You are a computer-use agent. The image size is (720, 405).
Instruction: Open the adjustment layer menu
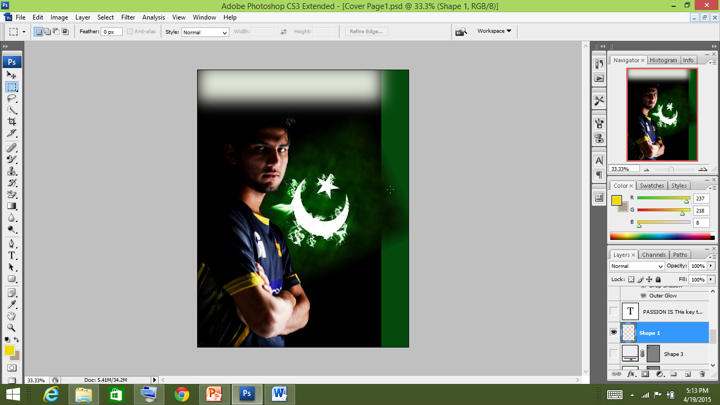pyautogui.click(x=659, y=374)
